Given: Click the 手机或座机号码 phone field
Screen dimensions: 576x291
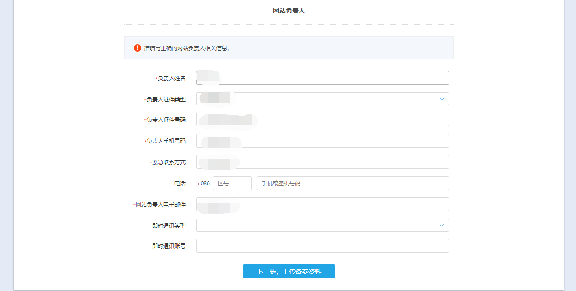Looking at the screenshot, I should click(x=352, y=183).
